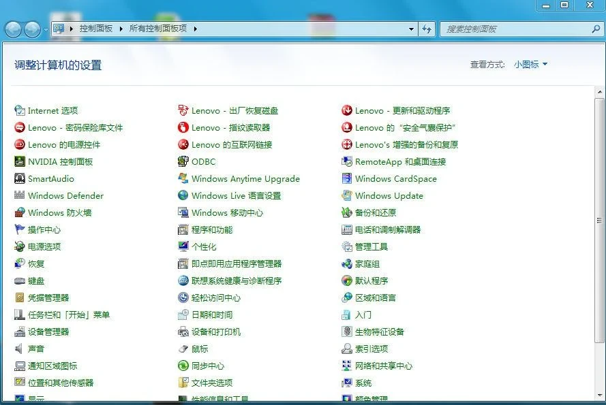
Task: Open the 设备和打印机 icon
Action: click(x=183, y=331)
